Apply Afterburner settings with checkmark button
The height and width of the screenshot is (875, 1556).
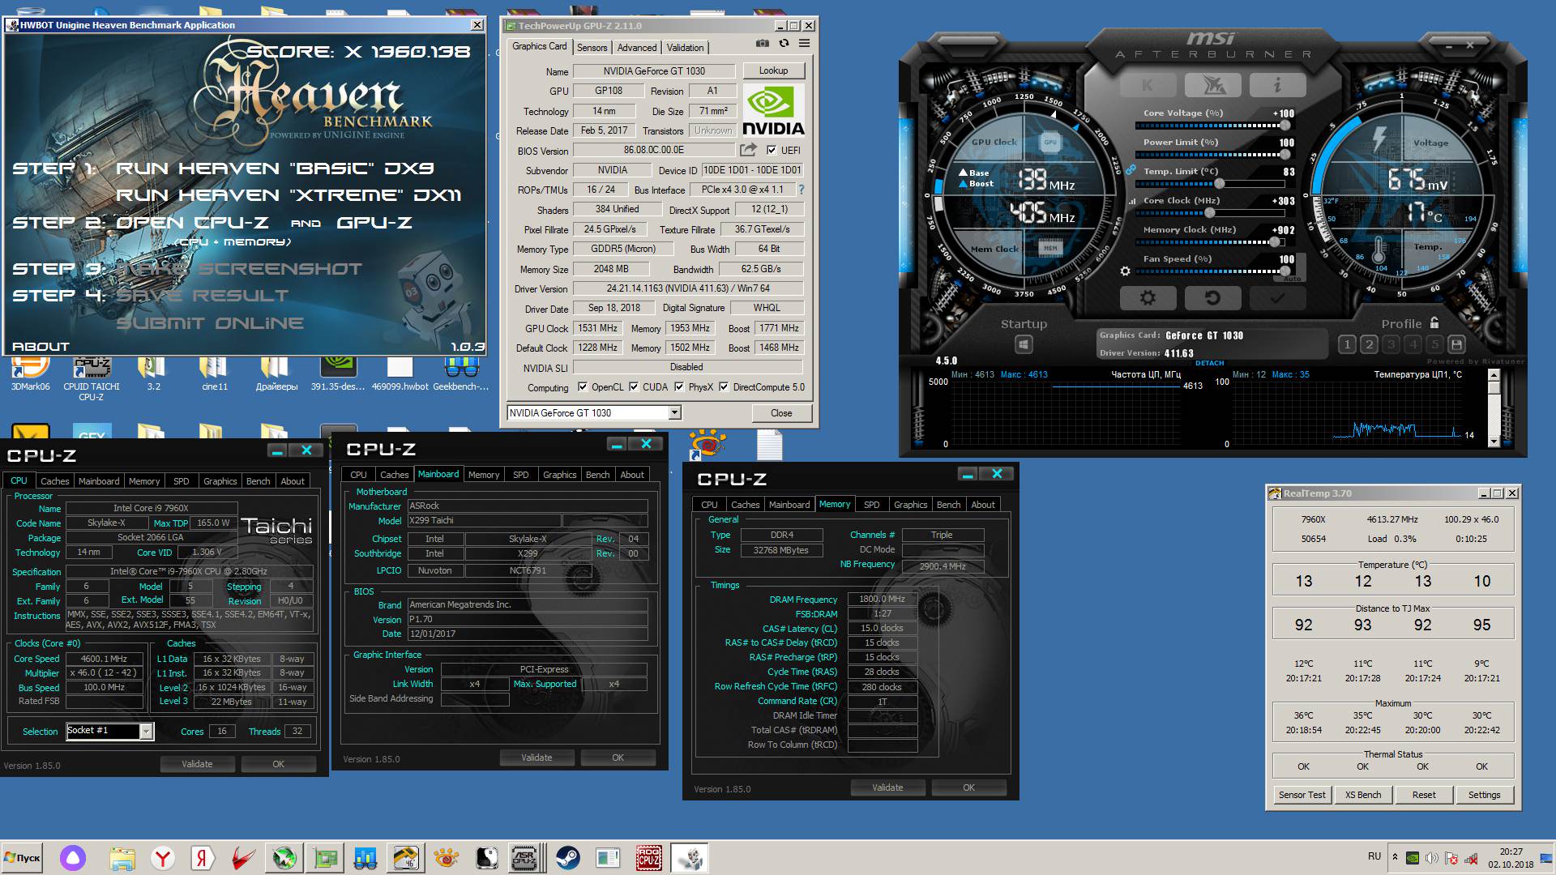(x=1277, y=298)
